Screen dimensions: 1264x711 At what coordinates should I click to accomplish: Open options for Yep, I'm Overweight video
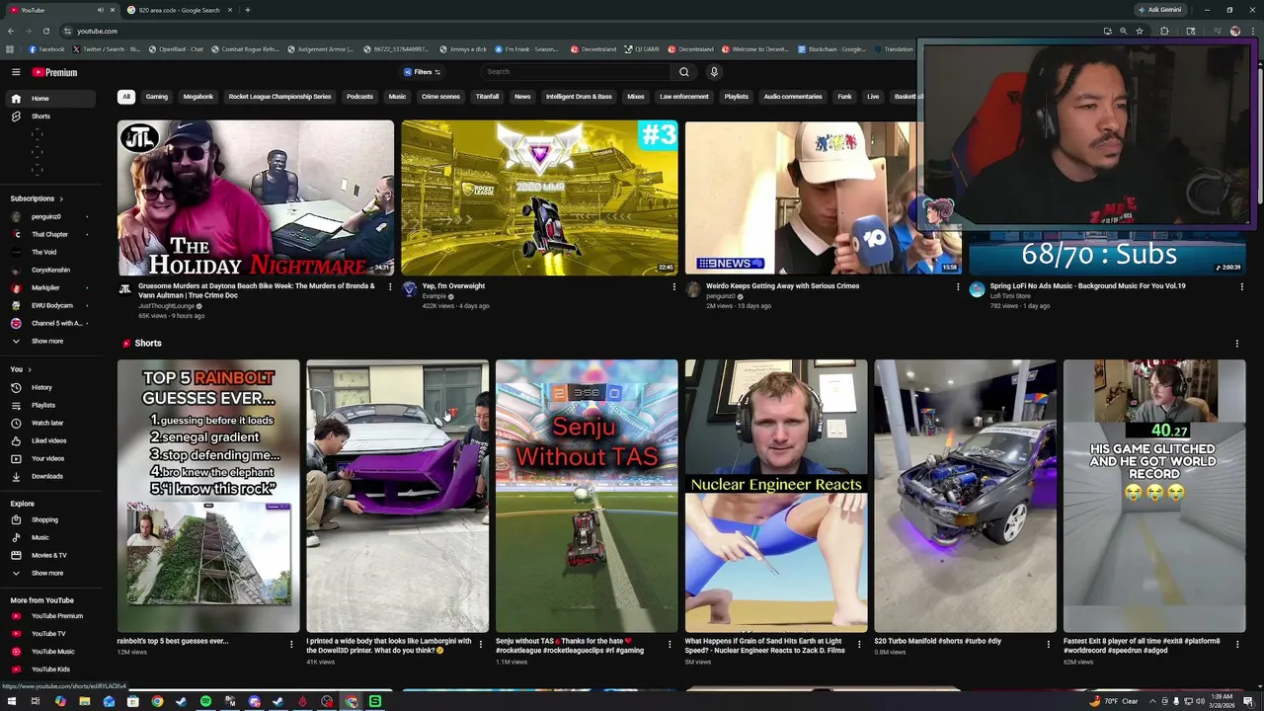pyautogui.click(x=674, y=287)
